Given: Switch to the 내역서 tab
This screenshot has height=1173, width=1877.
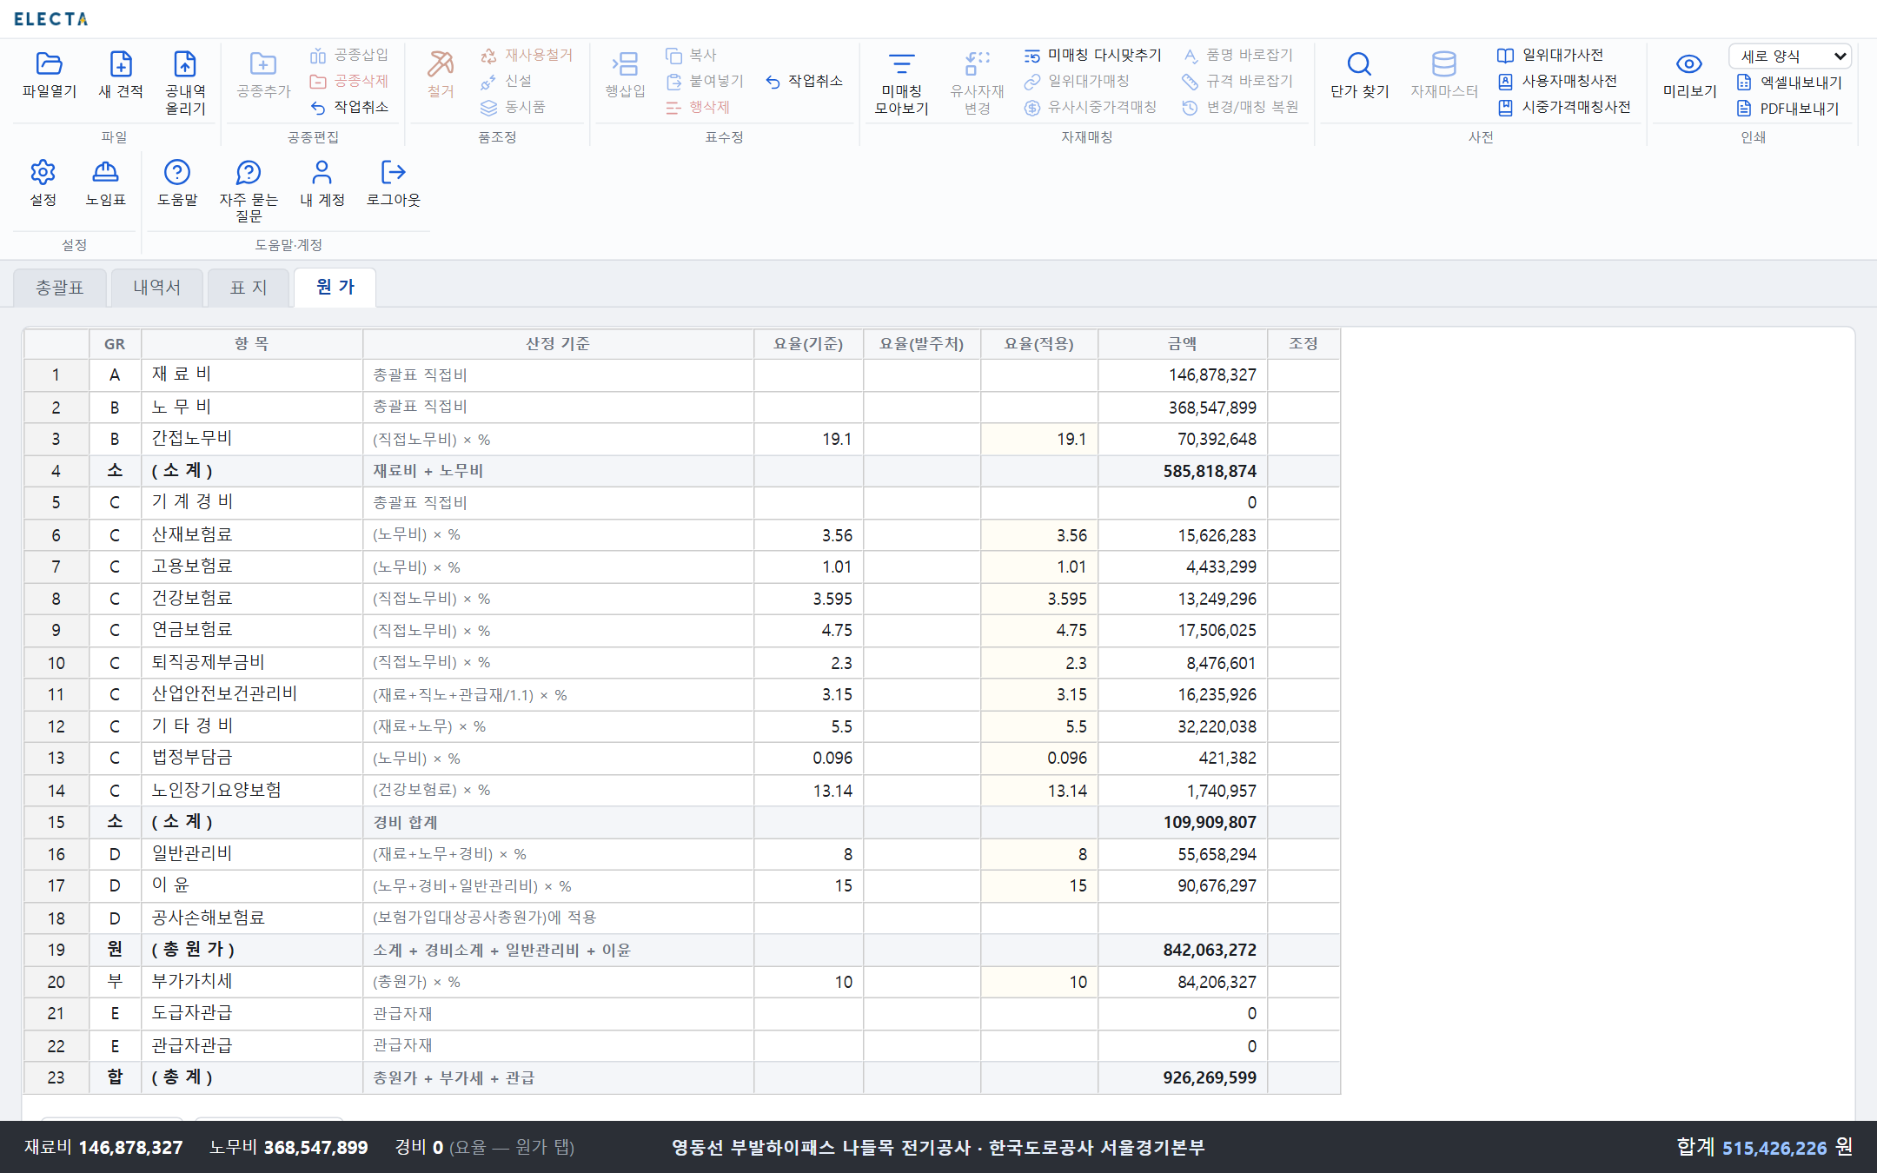Looking at the screenshot, I should [156, 288].
